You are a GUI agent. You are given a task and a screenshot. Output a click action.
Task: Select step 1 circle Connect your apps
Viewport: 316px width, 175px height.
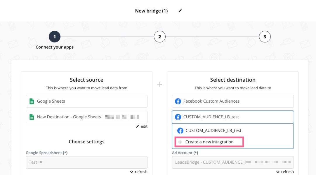[x=55, y=37]
